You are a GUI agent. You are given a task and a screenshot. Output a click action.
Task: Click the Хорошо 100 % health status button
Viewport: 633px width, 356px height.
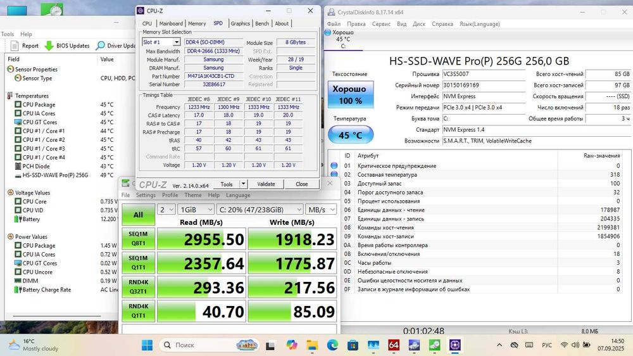351,94
